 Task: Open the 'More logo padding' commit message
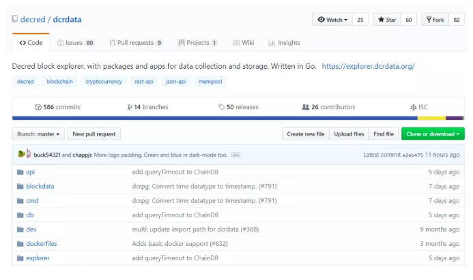pos(160,155)
